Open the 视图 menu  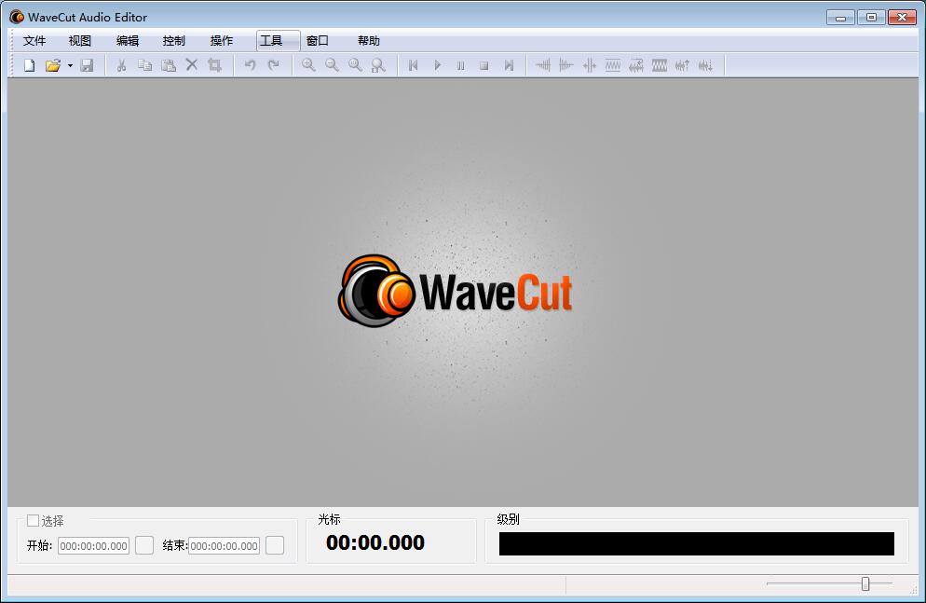click(80, 41)
